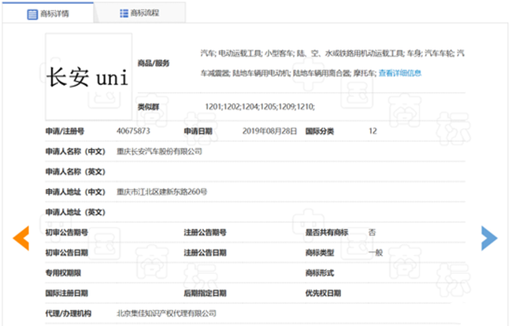This screenshot has width=512, height=326.
Task: Click the 注册公告期号 label
Action: pyautogui.click(x=205, y=232)
